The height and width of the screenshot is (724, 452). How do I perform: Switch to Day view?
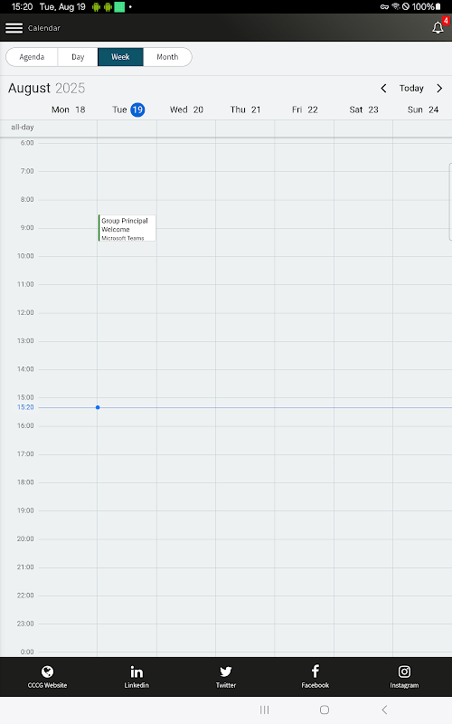[78, 57]
